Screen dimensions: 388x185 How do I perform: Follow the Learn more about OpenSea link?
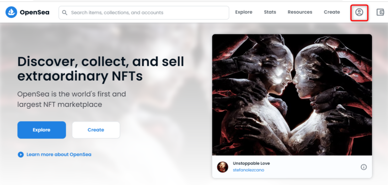pyautogui.click(x=59, y=155)
